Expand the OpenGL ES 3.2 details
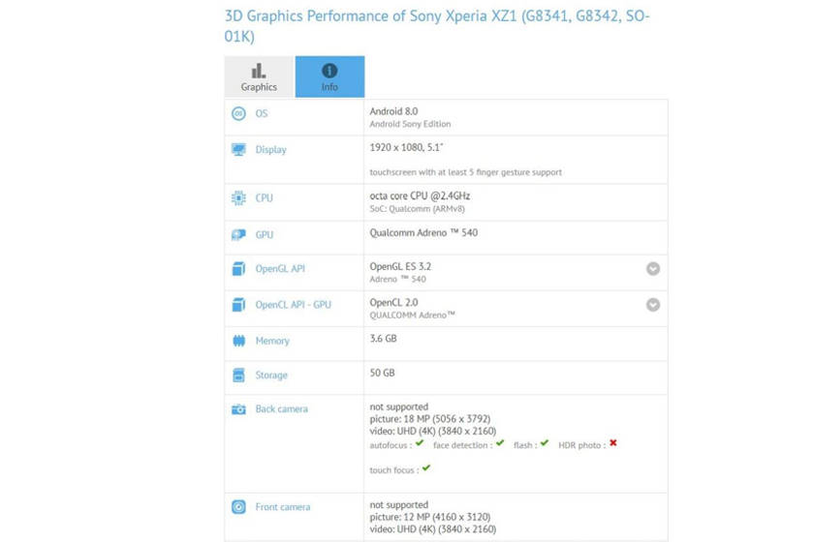 [x=653, y=269]
